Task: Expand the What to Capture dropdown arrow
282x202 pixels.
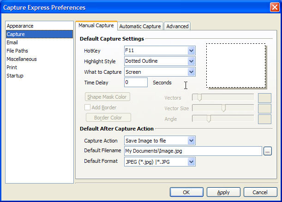Action: 191,72
